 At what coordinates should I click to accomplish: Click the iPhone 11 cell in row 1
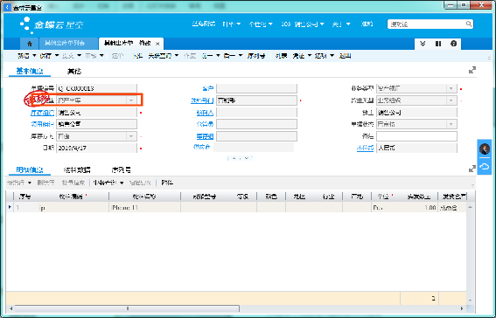(144, 207)
